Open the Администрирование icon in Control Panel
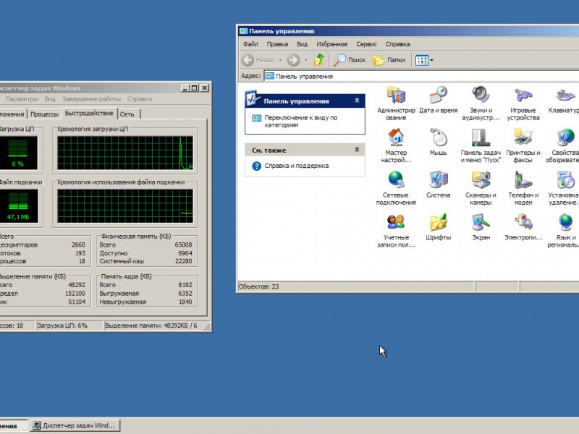 (x=396, y=95)
